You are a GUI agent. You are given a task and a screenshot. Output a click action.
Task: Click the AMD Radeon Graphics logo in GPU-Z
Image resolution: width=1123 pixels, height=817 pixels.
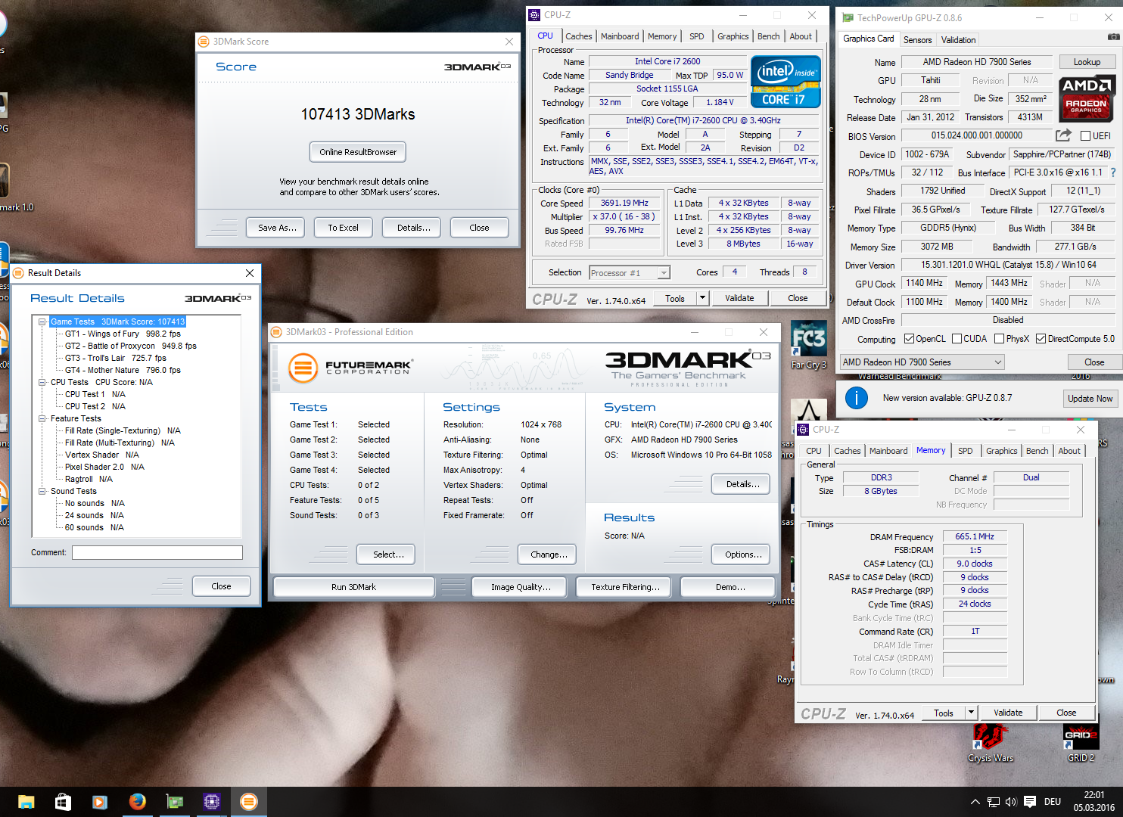tap(1087, 98)
